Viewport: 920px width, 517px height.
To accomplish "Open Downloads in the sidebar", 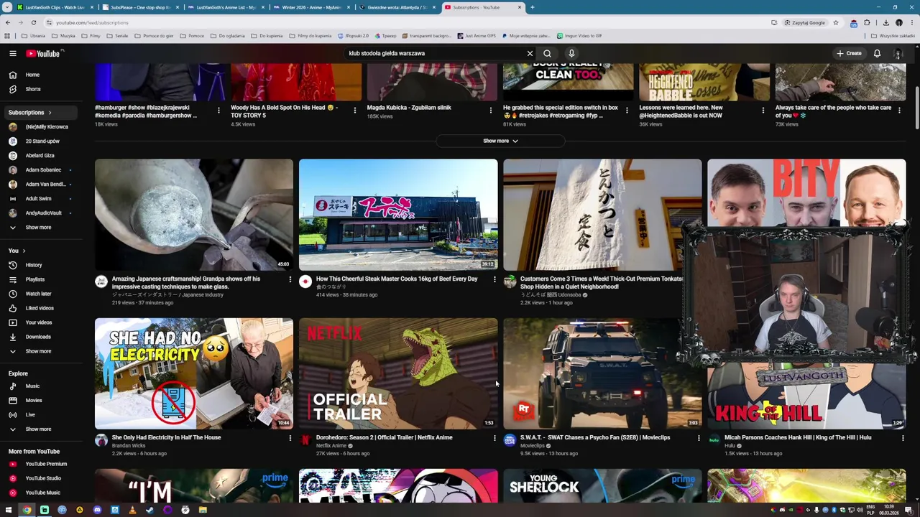I will (39, 337).
